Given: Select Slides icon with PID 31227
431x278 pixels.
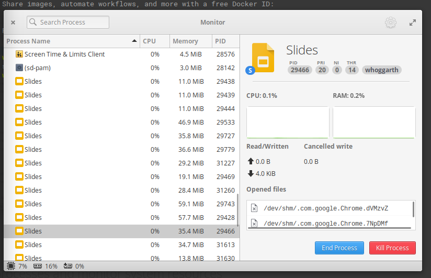Looking at the screenshot, I should pyautogui.click(x=19, y=163).
